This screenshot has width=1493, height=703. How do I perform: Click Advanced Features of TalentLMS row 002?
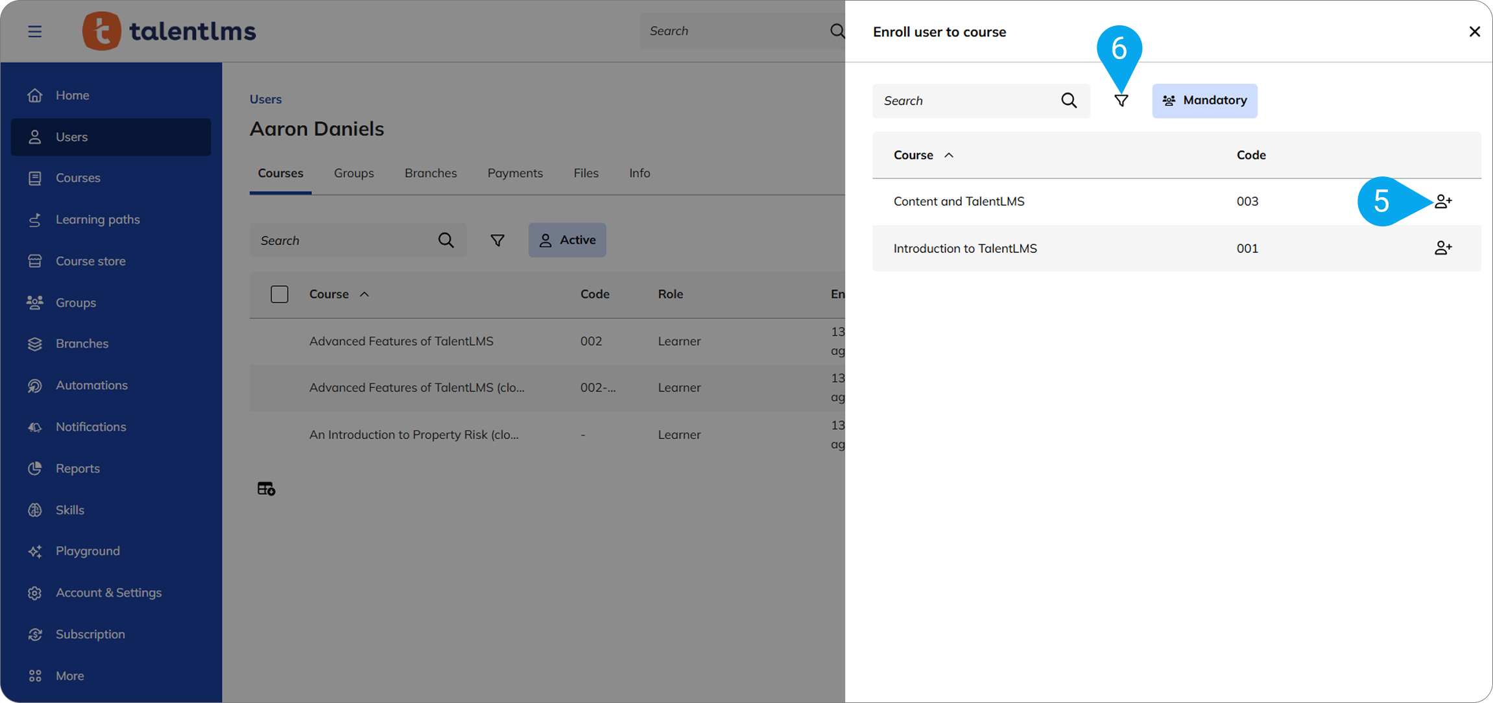pos(547,341)
